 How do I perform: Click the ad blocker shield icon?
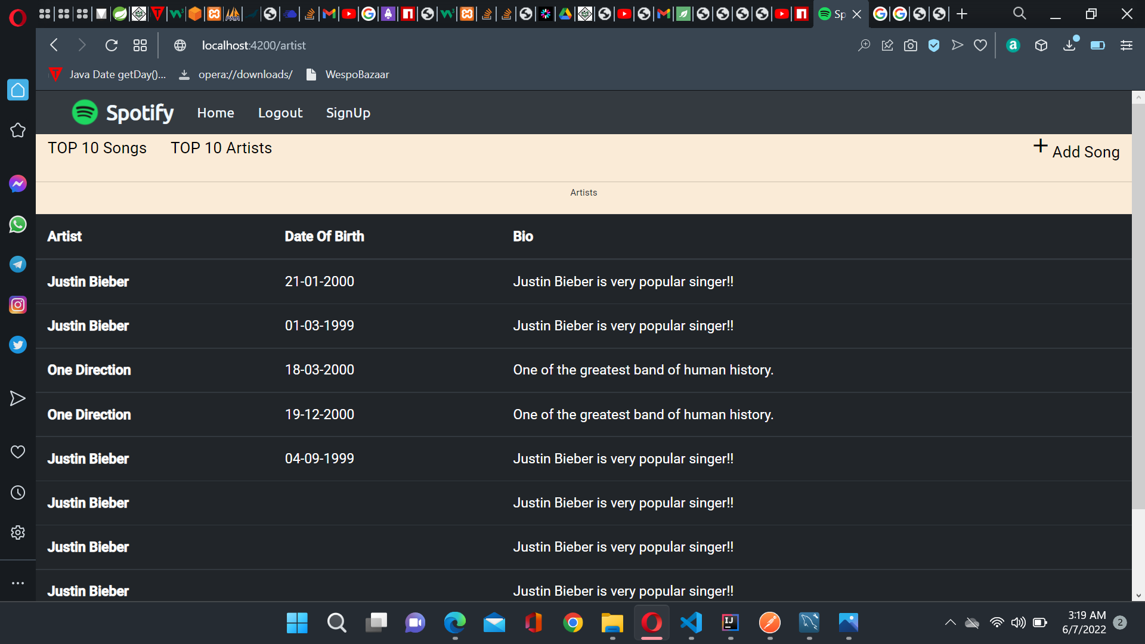point(934,45)
